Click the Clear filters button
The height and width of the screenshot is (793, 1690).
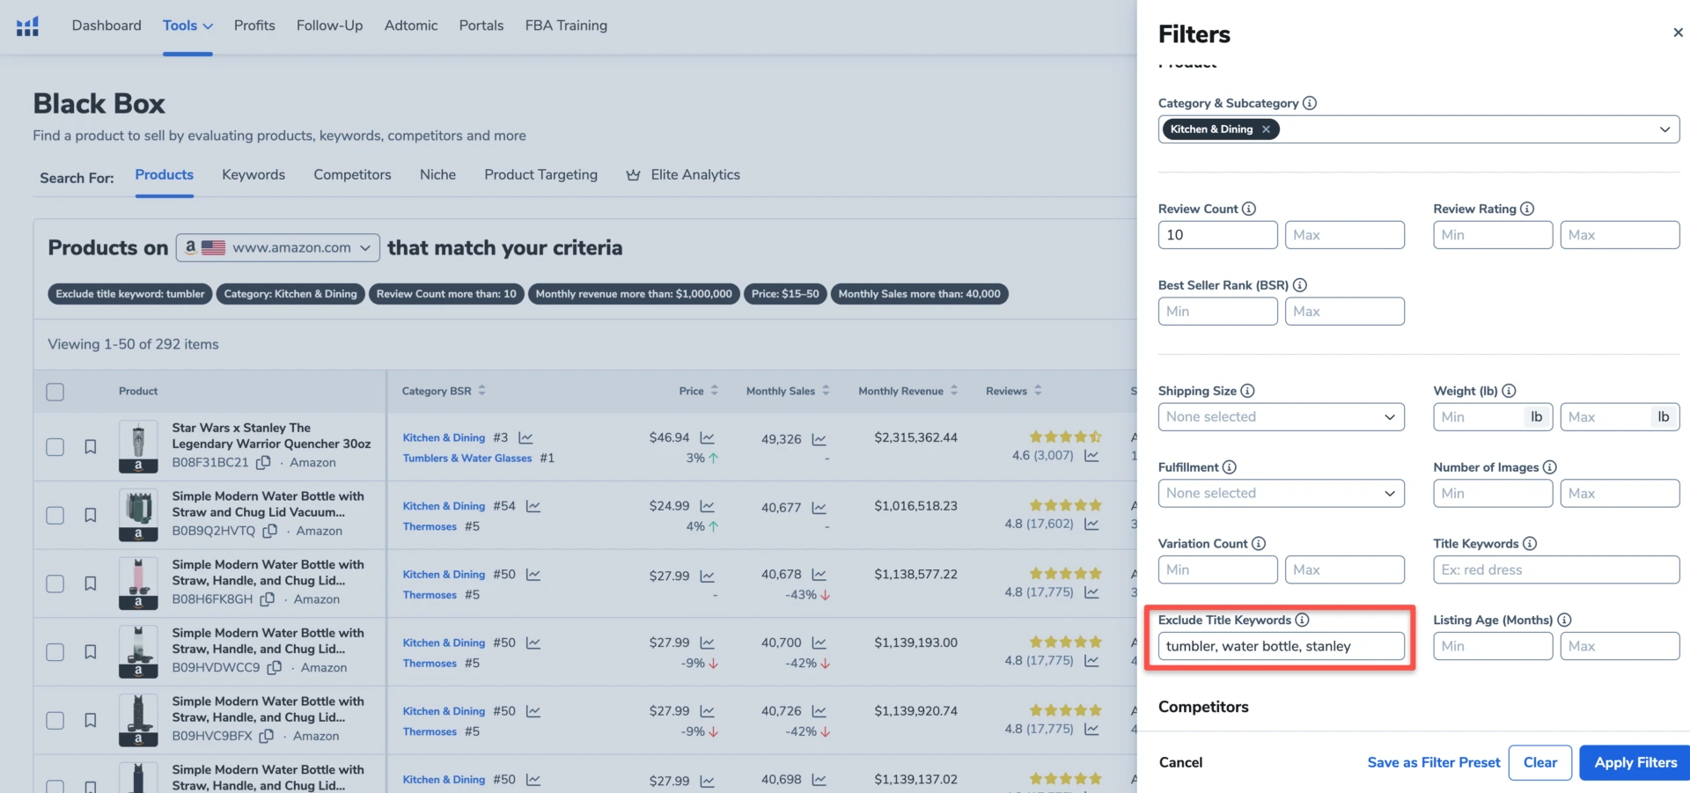click(x=1539, y=763)
